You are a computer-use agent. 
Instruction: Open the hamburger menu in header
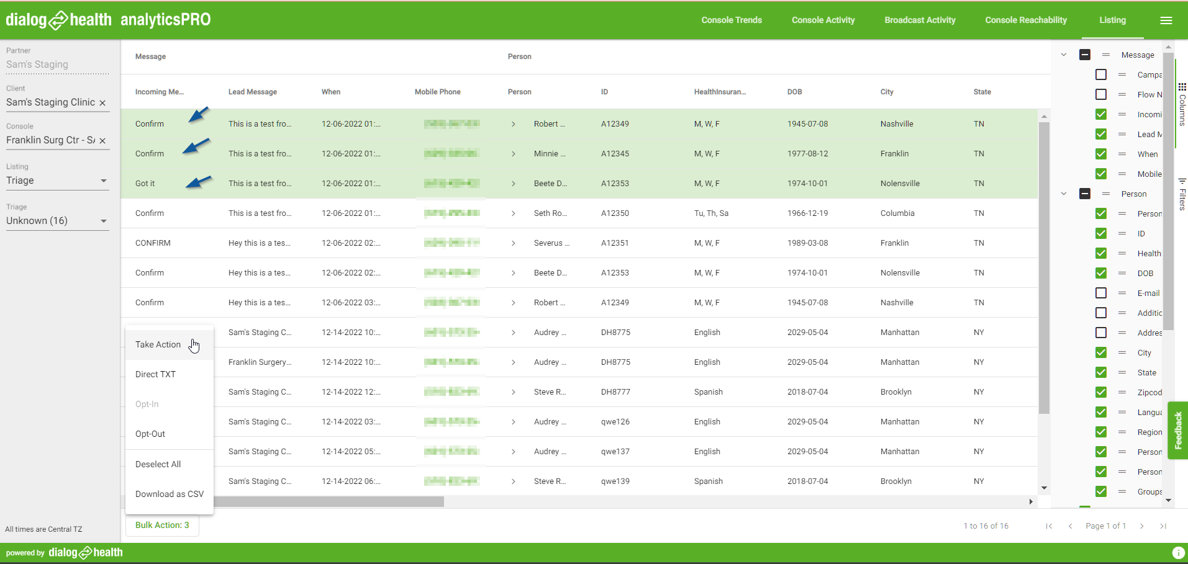tap(1166, 20)
